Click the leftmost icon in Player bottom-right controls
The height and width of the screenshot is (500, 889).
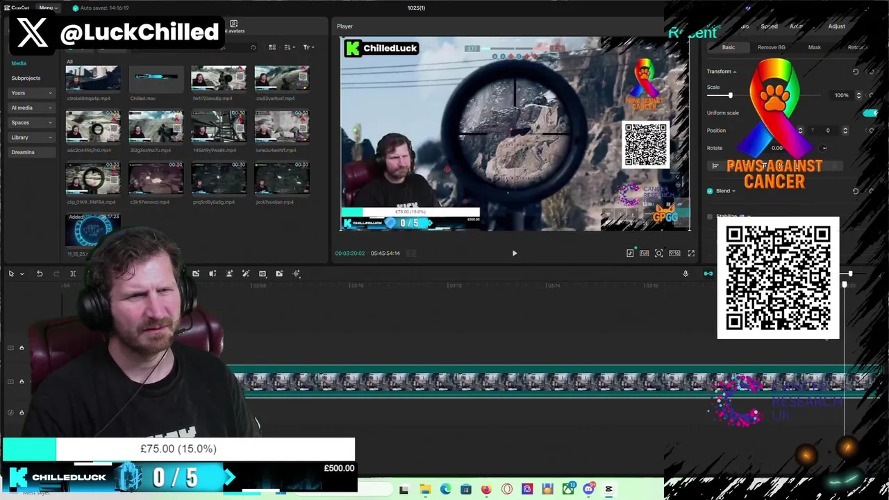click(630, 253)
